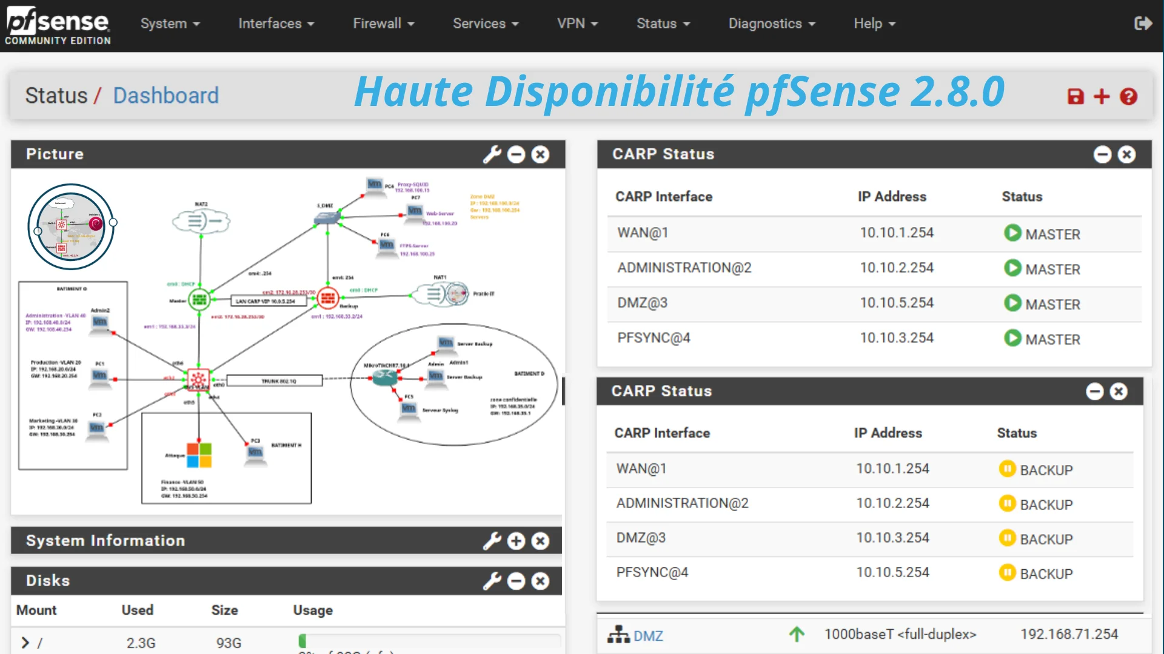Configure the Disks widget with wrench icon
This screenshot has width=1164, height=654.
tap(492, 581)
